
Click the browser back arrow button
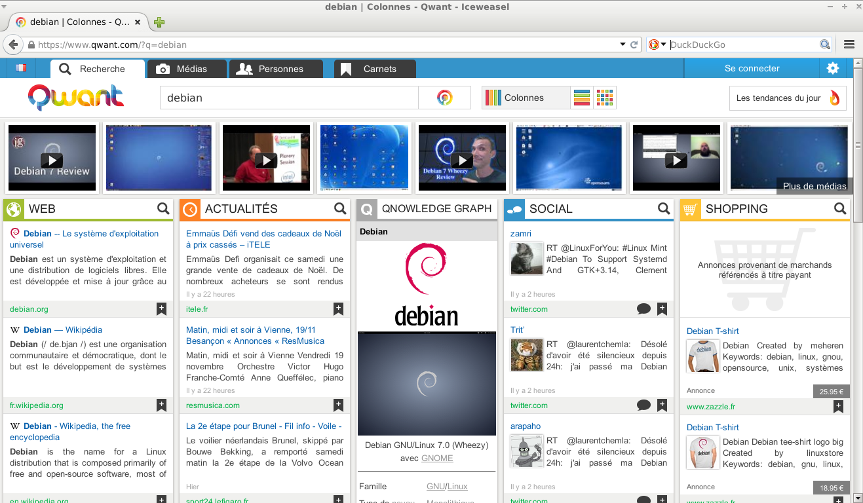click(x=12, y=45)
